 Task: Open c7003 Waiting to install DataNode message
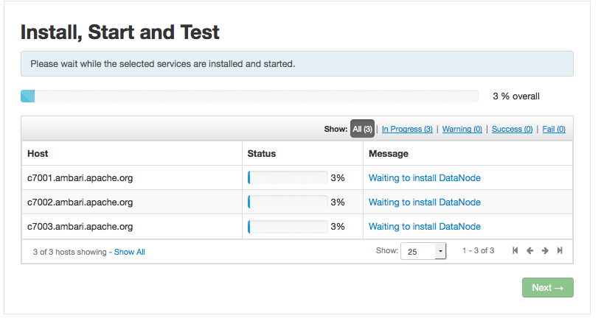click(x=424, y=227)
